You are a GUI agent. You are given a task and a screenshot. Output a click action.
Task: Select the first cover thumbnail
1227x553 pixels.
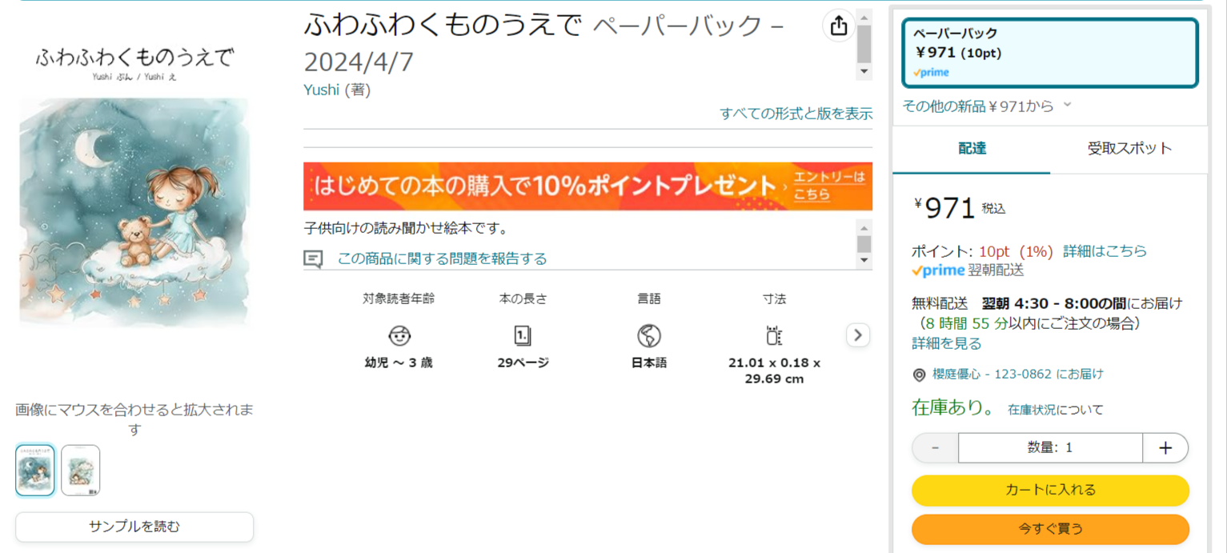35,471
